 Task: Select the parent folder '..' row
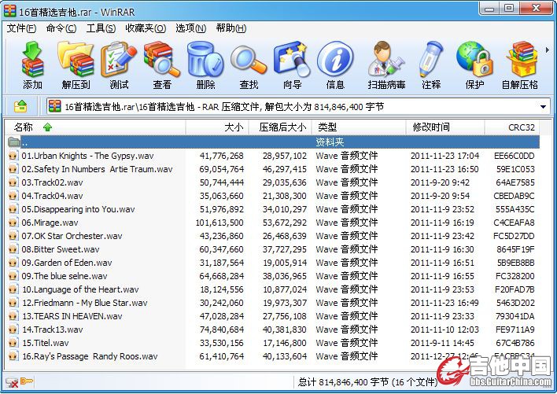(x=272, y=142)
